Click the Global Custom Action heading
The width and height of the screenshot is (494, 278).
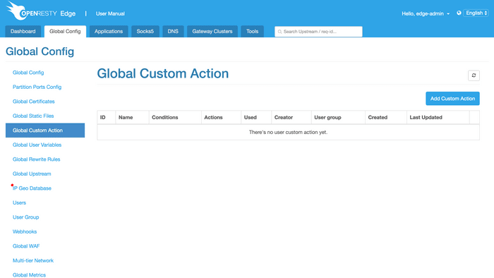pyautogui.click(x=163, y=73)
